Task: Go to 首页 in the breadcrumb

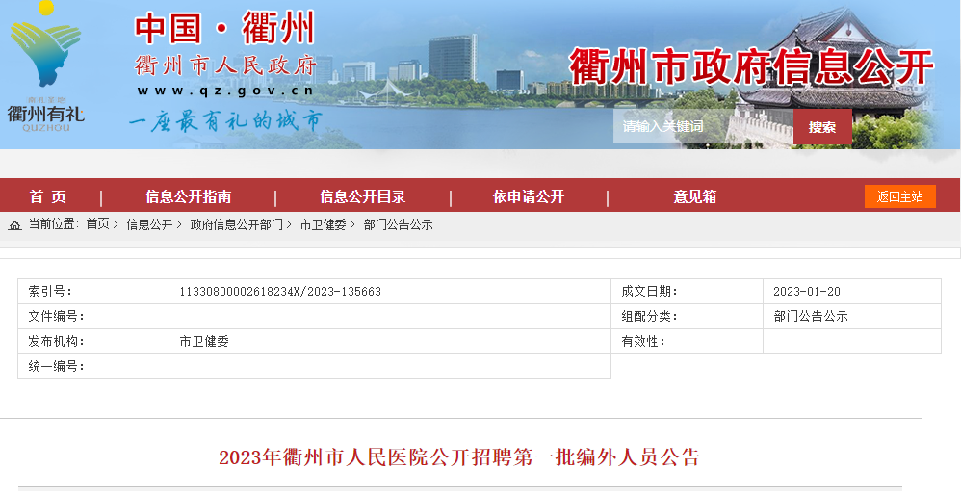Action: (x=97, y=224)
